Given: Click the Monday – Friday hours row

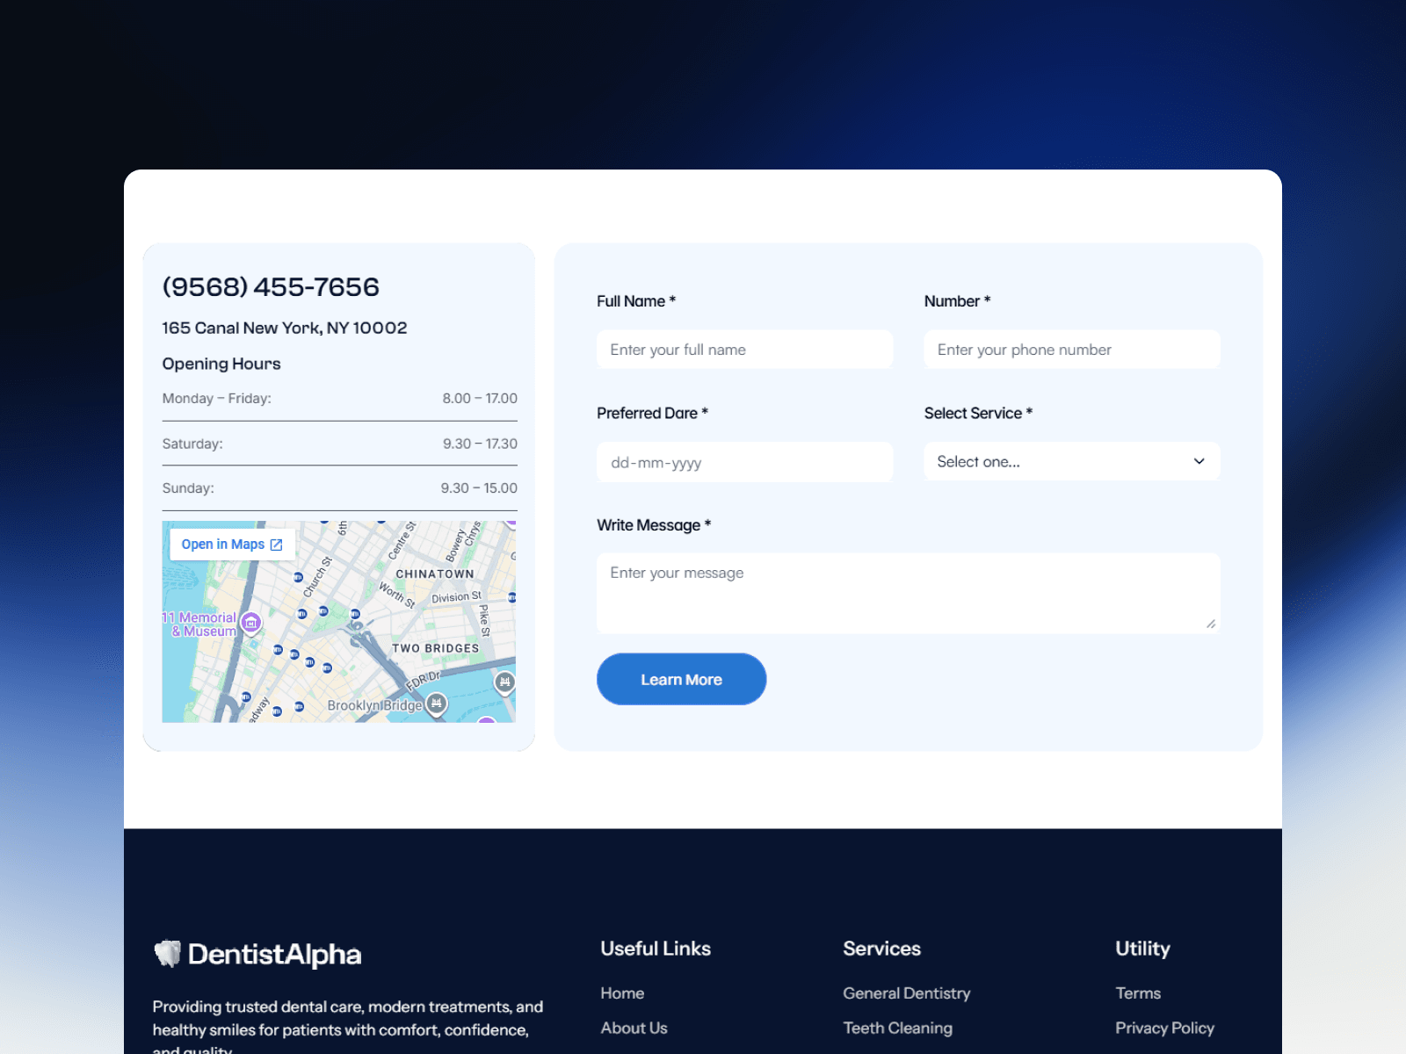Looking at the screenshot, I should click(340, 399).
